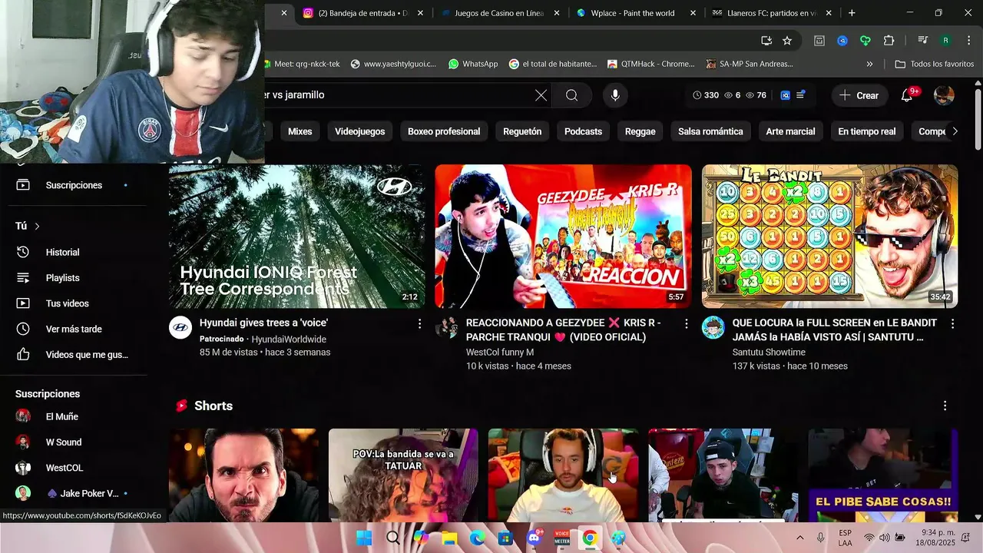Select the Mixes filter chip
Screen dimensions: 983x553
tap(300, 131)
